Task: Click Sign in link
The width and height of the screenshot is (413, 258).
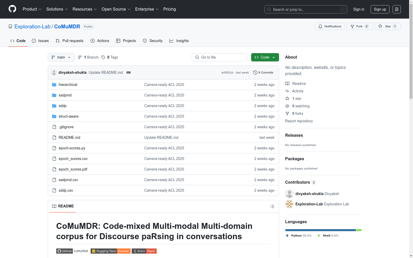Action: pos(359,9)
